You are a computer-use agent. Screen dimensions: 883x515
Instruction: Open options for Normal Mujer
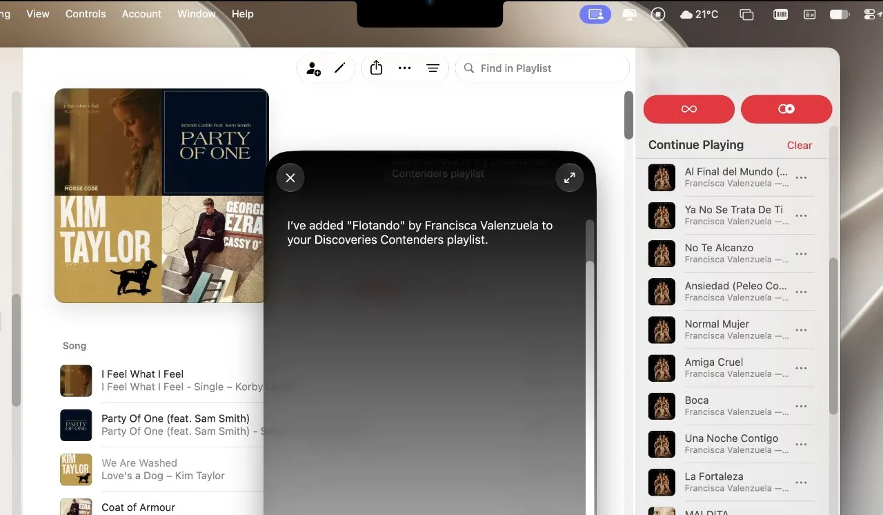tap(801, 330)
